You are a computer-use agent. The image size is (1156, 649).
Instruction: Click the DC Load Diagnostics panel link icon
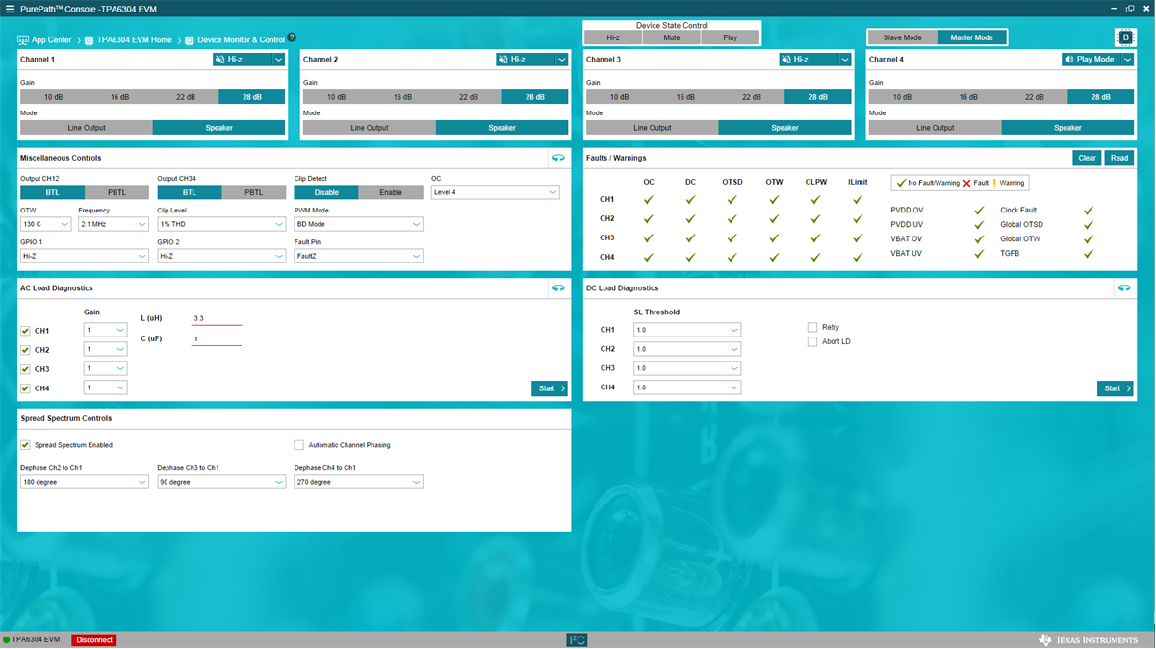tap(1123, 288)
